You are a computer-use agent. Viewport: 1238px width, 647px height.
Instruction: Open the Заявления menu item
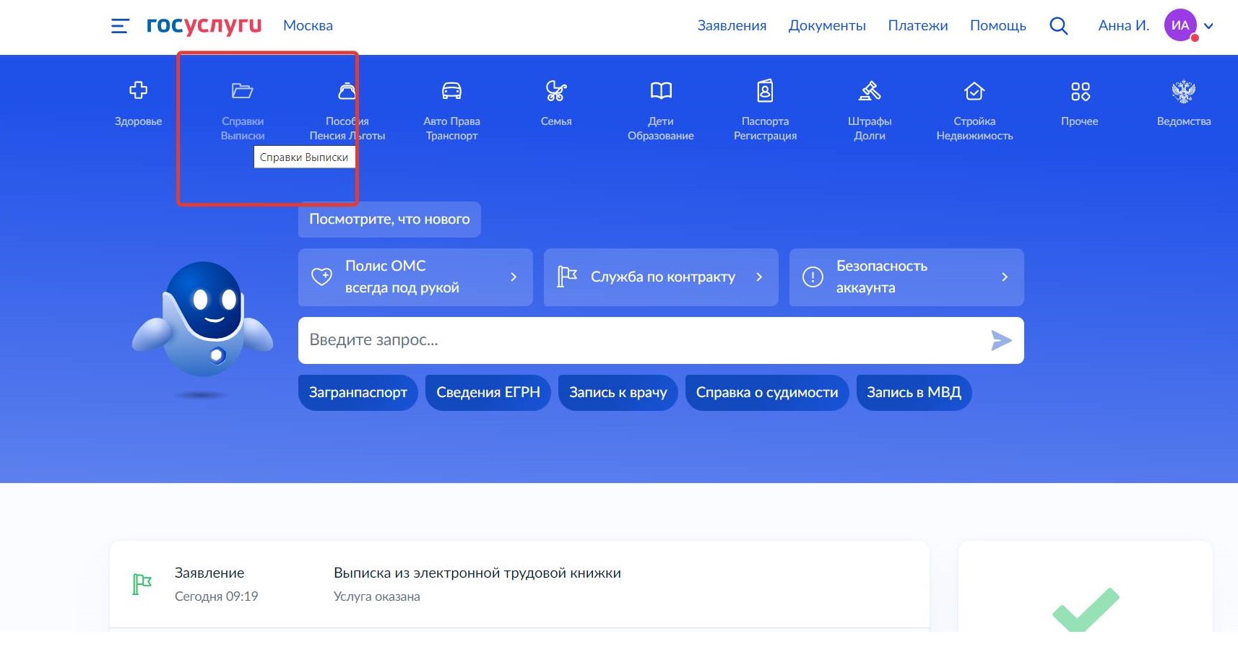point(732,25)
